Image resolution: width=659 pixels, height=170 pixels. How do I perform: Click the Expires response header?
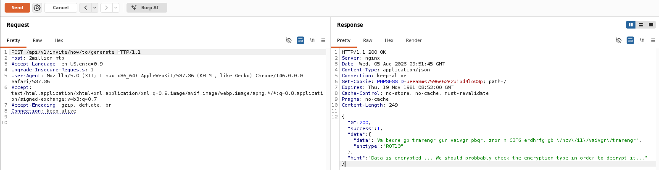(397, 87)
